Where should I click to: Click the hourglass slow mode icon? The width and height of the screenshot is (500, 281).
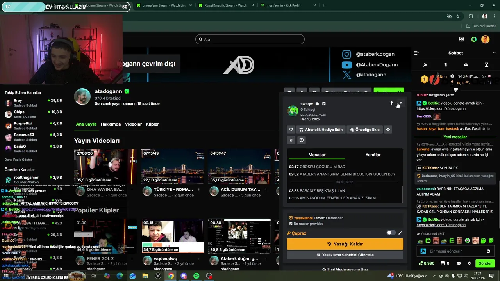pos(487,65)
